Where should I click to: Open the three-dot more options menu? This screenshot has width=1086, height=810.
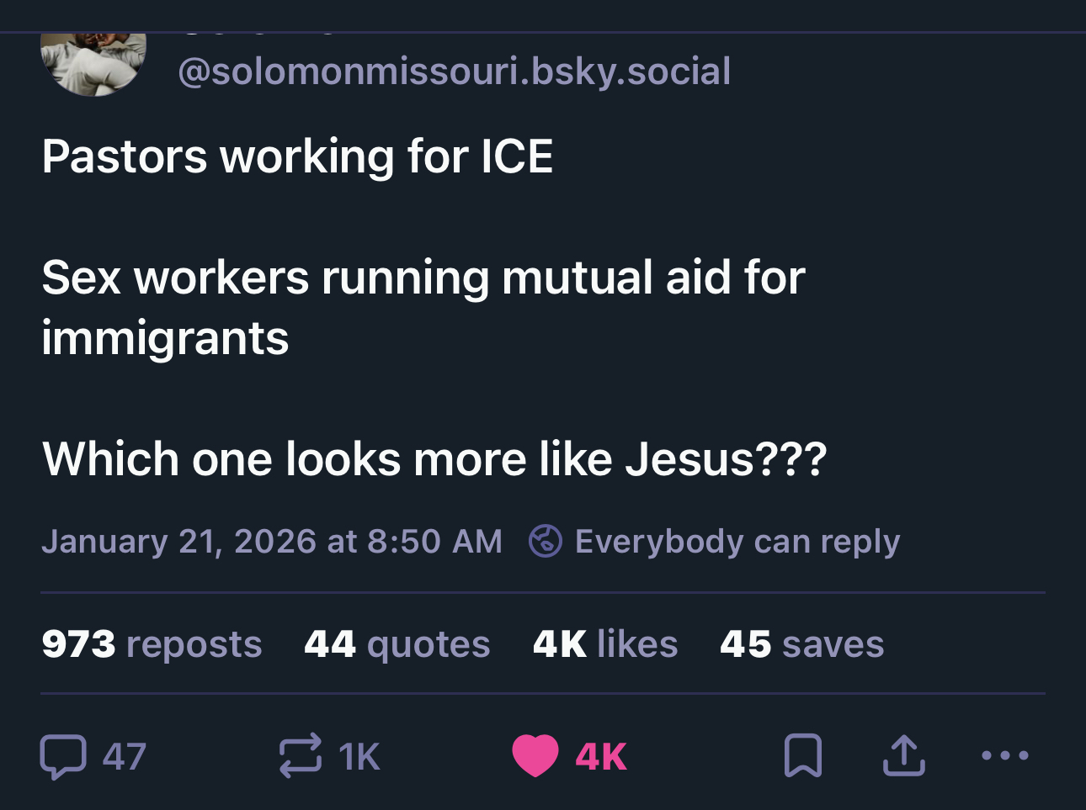1005,755
